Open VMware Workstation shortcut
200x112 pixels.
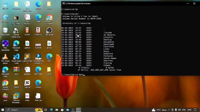pos(16,98)
